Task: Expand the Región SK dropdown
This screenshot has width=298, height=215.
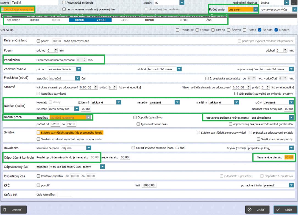Action: click(x=182, y=3)
